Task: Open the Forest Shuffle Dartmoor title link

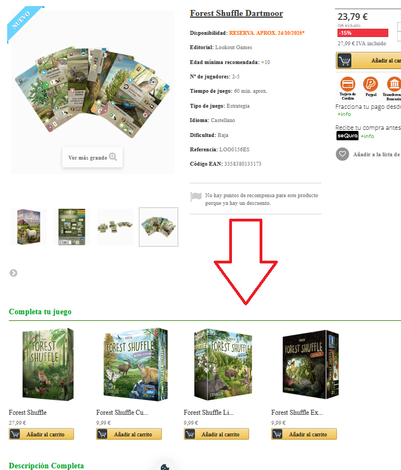Action: click(236, 13)
